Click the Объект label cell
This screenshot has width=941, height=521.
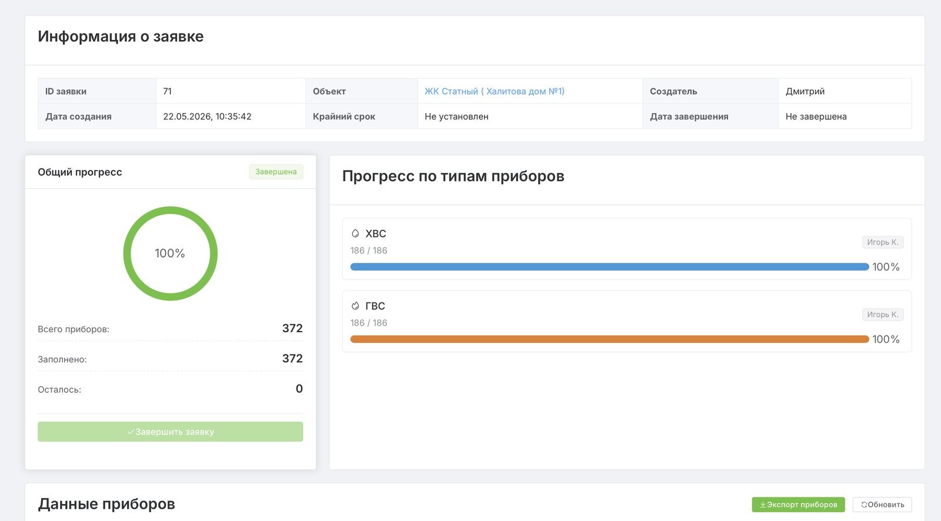362,91
